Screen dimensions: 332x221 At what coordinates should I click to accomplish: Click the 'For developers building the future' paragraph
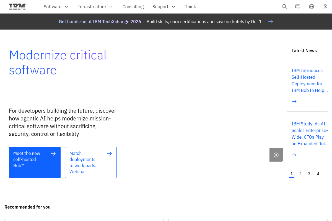coord(63,122)
